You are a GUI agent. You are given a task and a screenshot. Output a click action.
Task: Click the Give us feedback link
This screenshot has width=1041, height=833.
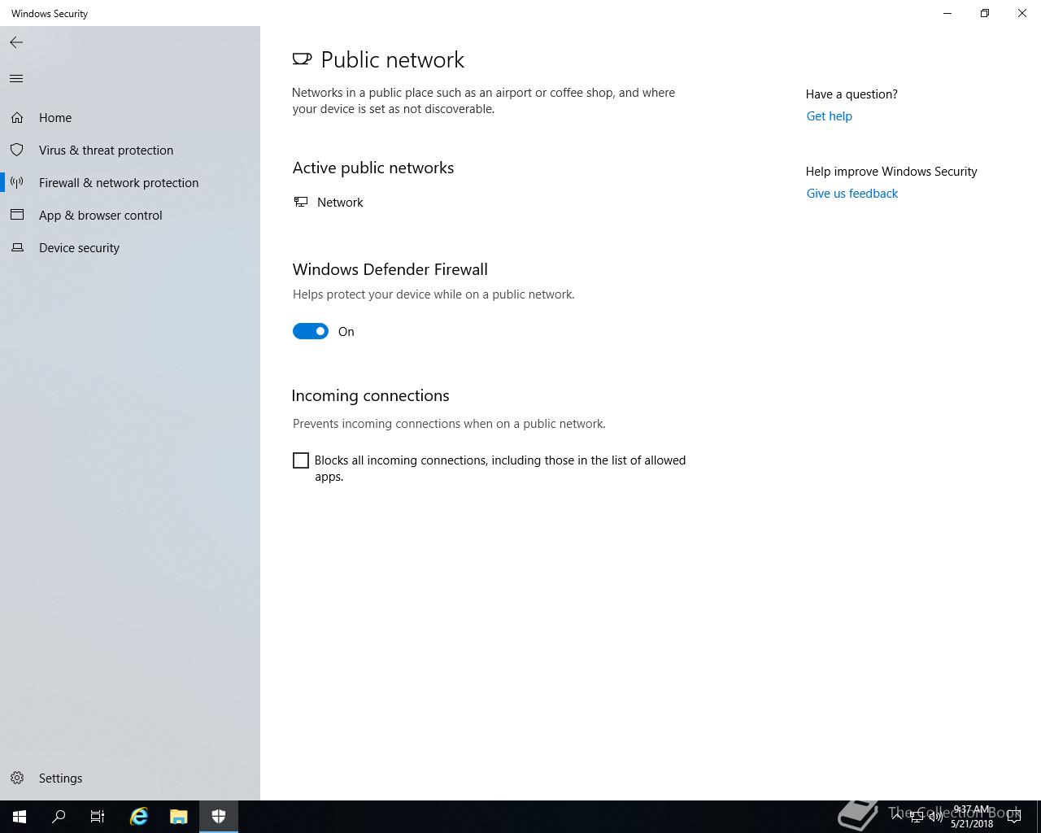point(852,194)
